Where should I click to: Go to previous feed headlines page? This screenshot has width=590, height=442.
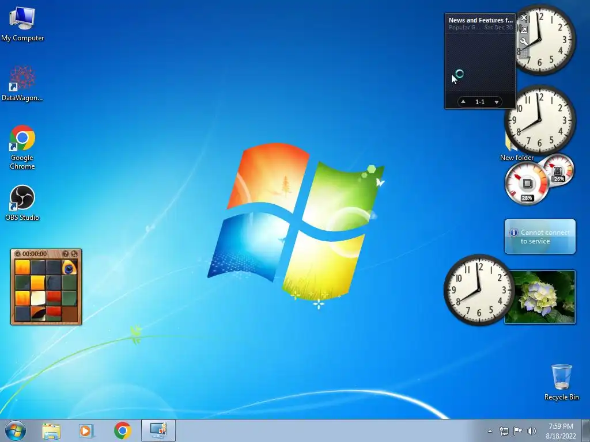pyautogui.click(x=463, y=102)
